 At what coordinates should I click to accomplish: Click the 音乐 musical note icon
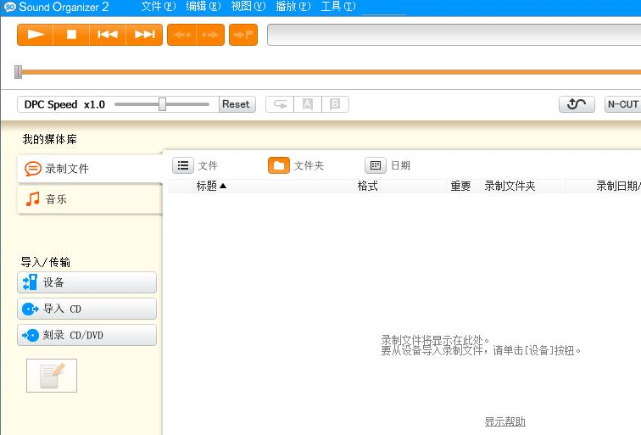coord(33,199)
